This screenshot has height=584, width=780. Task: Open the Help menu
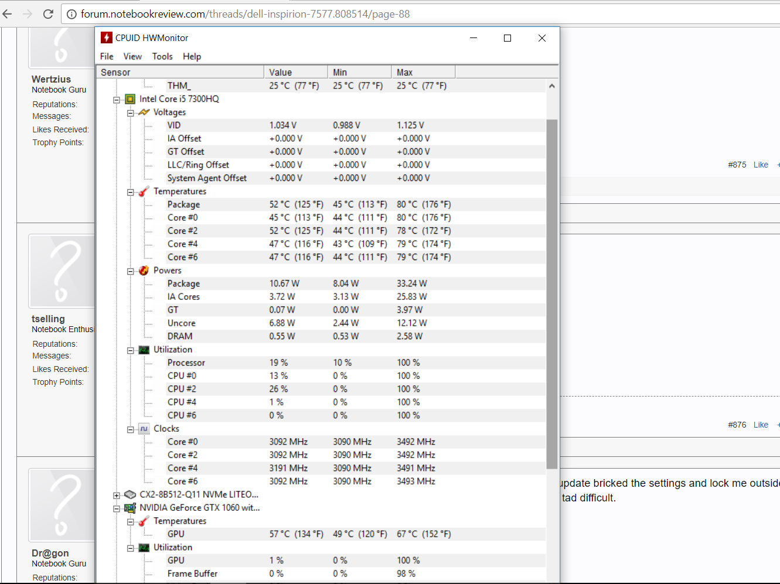tap(192, 56)
